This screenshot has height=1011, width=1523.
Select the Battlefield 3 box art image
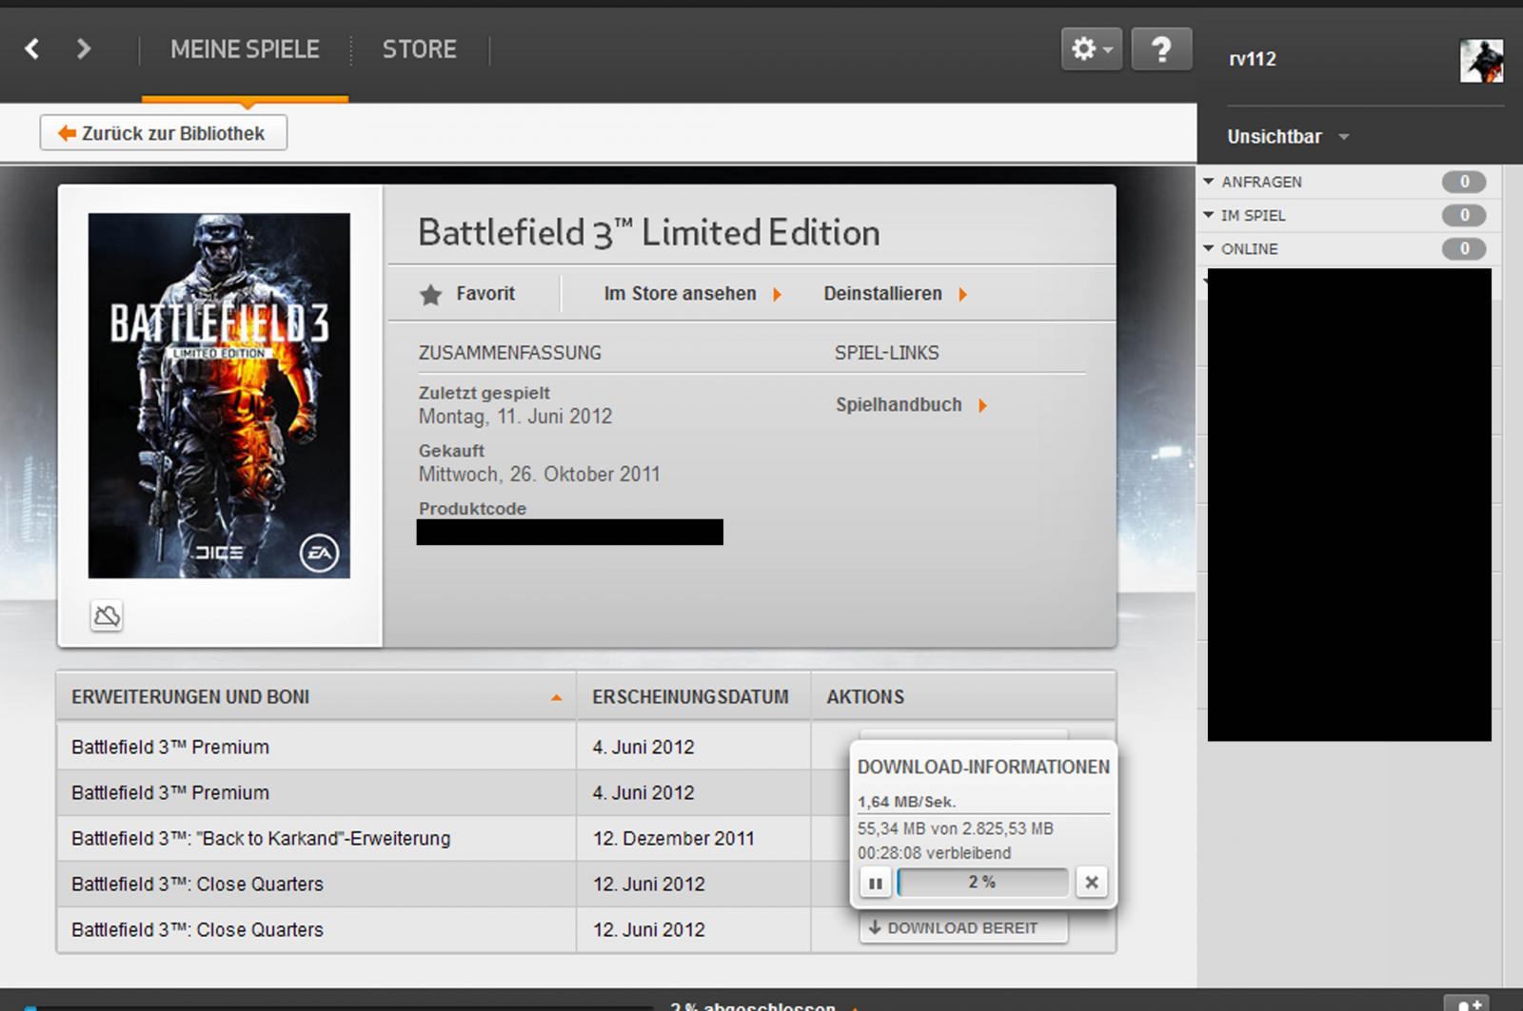click(219, 396)
